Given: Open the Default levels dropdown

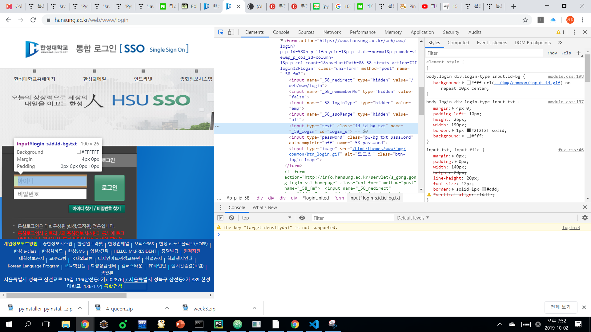Looking at the screenshot, I should [413, 218].
